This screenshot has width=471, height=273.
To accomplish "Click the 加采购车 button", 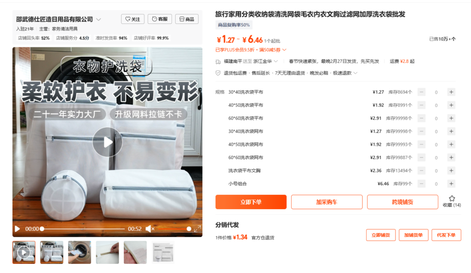I will tap(327, 202).
